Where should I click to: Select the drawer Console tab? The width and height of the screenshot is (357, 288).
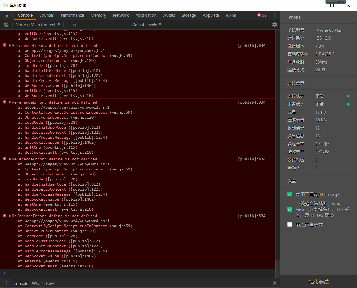point(21,283)
